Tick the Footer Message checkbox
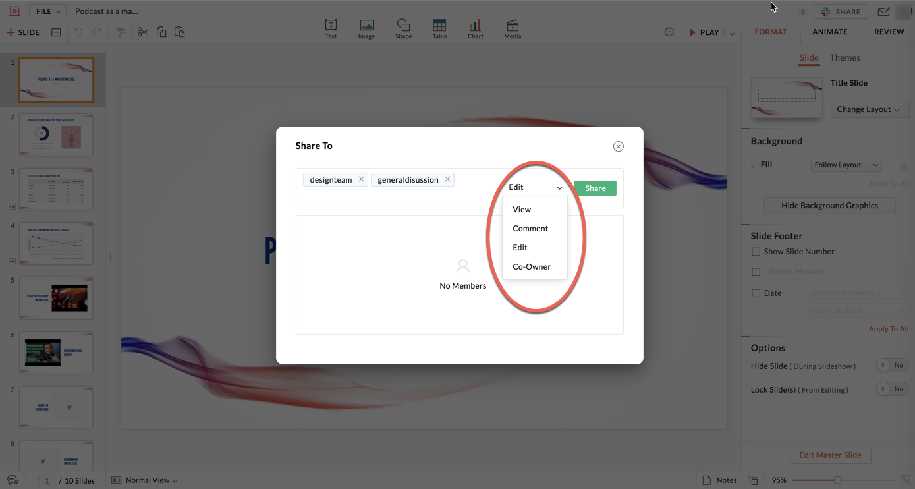Screen dimensions: 915x489 [756, 272]
